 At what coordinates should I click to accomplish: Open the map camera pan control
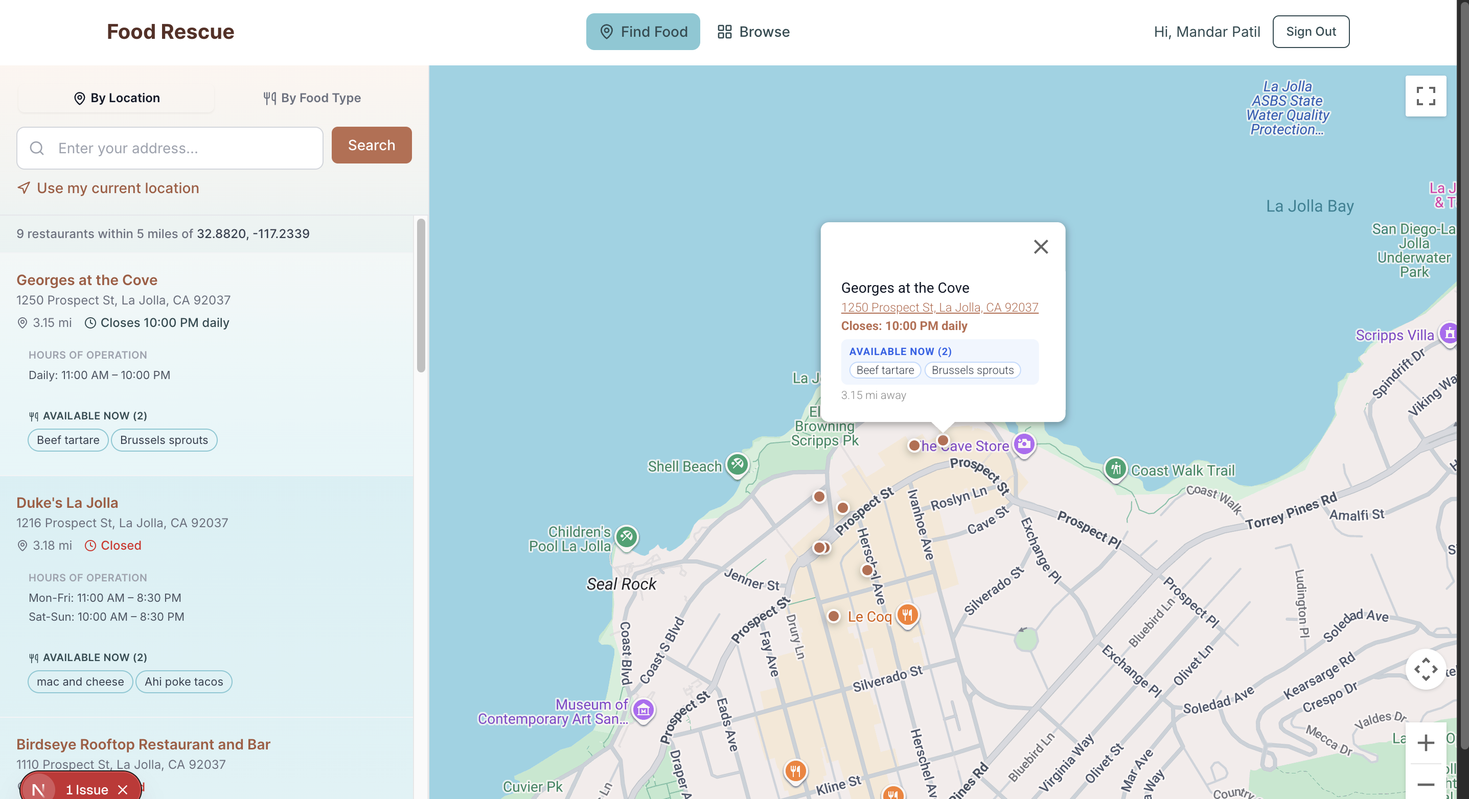pyautogui.click(x=1425, y=669)
